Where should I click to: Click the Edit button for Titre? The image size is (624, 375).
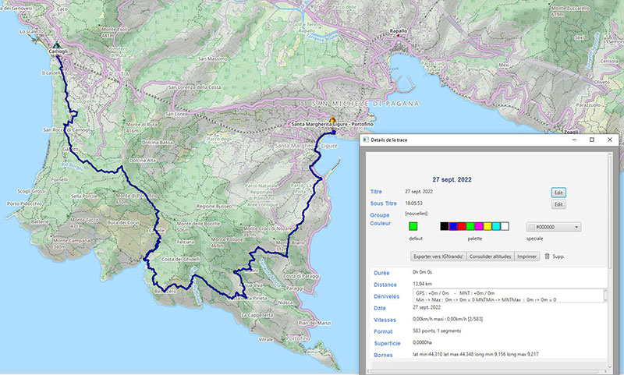pyautogui.click(x=558, y=193)
